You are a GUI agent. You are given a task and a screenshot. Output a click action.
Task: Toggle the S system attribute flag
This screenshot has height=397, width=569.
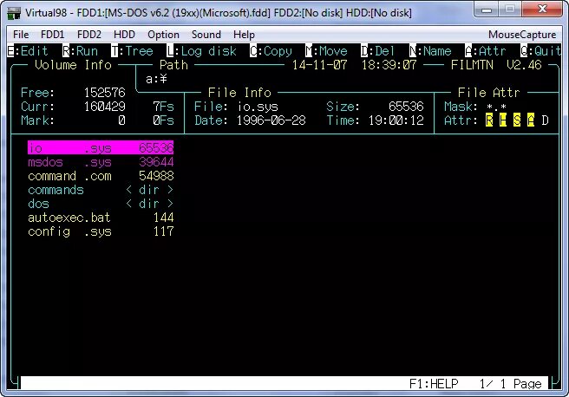click(517, 120)
